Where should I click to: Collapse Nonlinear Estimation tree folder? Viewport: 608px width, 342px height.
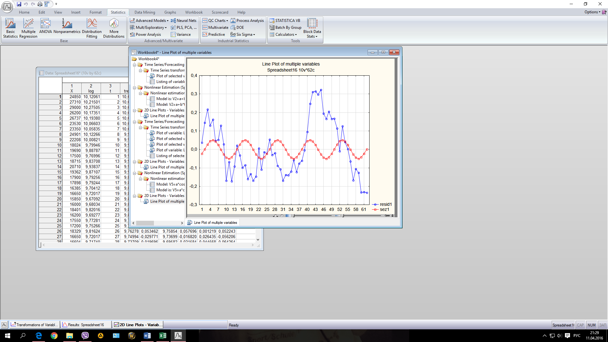(x=134, y=88)
